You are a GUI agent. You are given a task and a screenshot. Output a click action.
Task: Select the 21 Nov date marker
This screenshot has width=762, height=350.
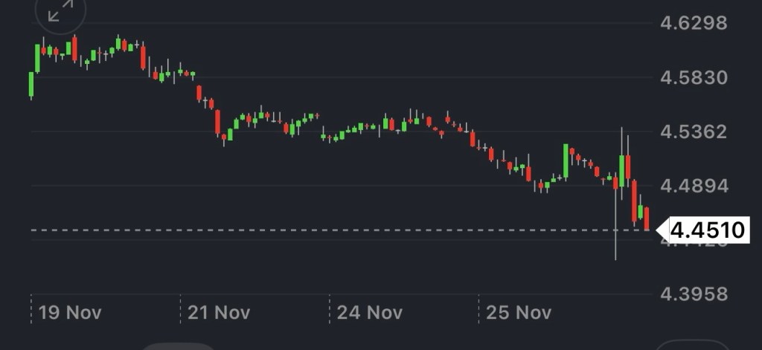point(218,312)
